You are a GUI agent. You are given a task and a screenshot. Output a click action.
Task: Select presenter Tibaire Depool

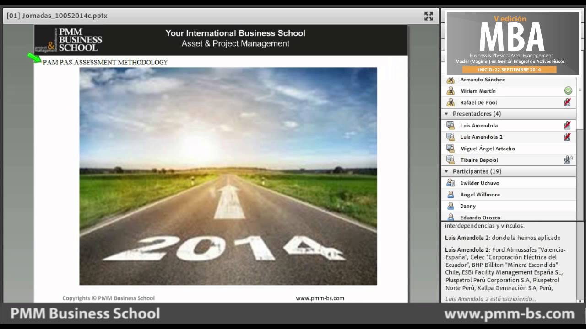click(509, 160)
